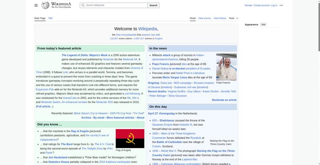Open the 2016 Kaikōura earthquake link
This screenshot has width=320, height=165.
point(115,162)
